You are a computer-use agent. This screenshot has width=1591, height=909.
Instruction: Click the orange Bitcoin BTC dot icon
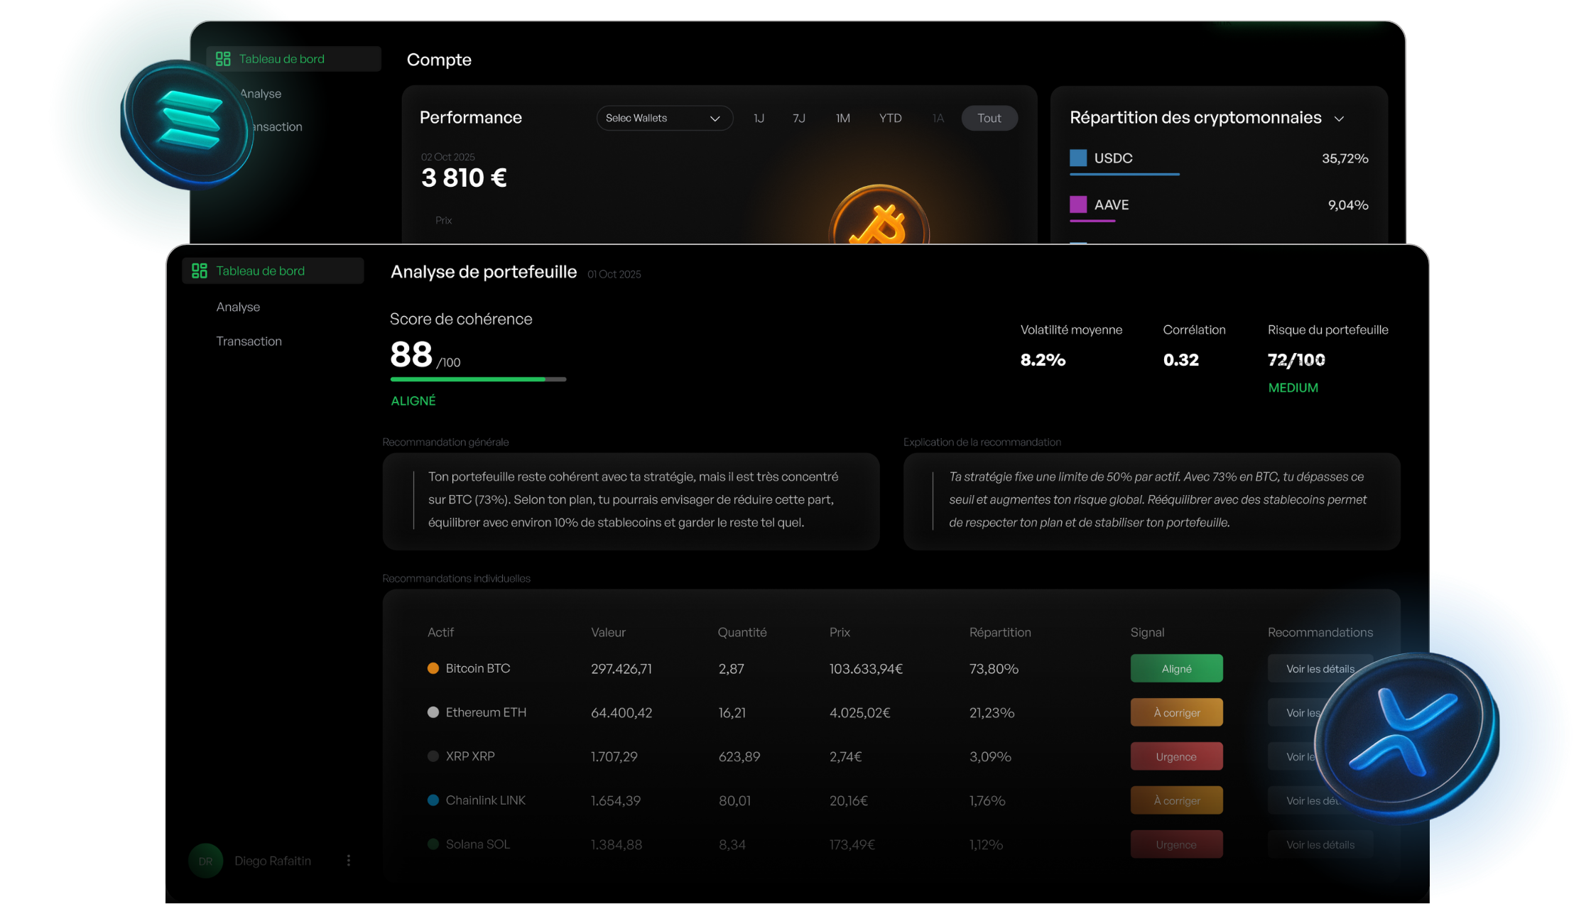433,668
